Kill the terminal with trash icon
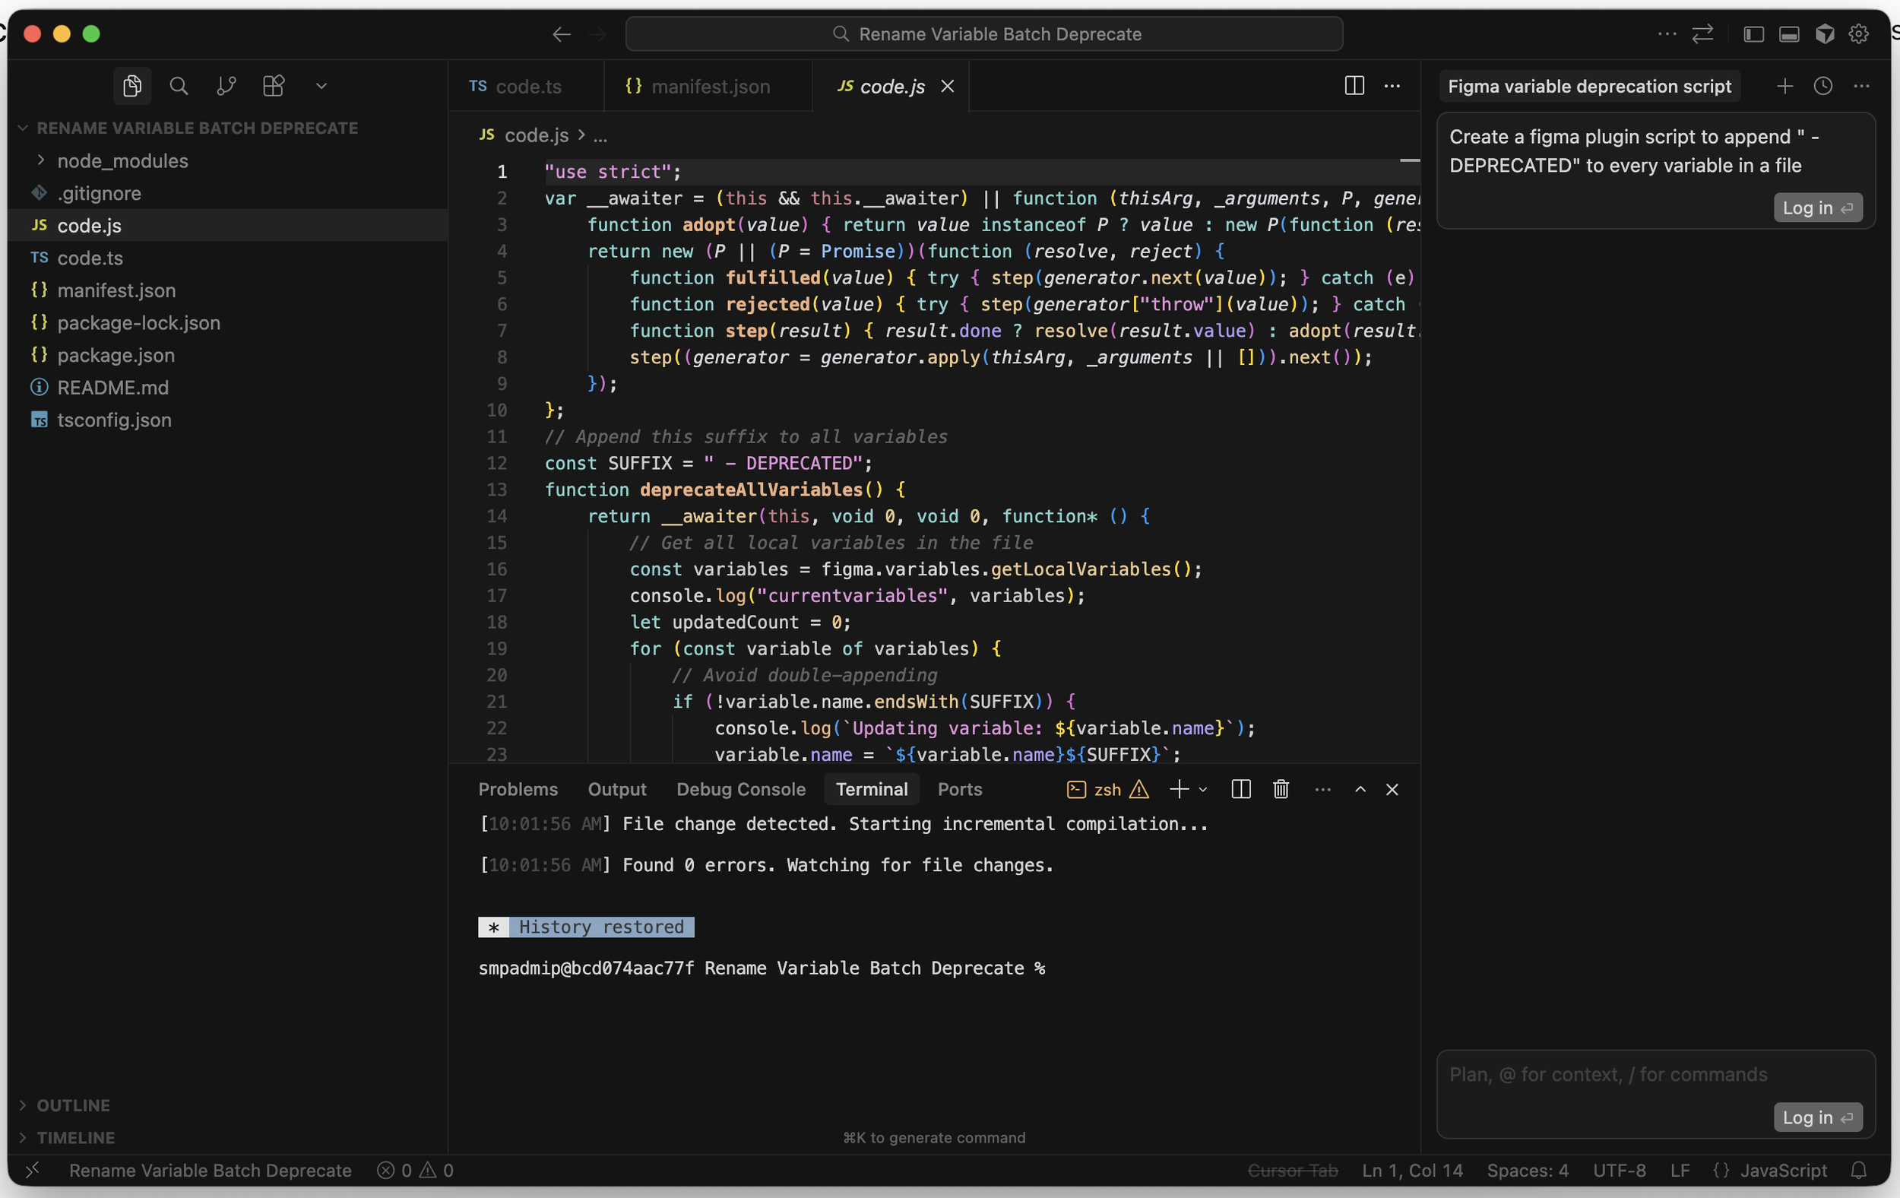1900x1198 pixels. pyautogui.click(x=1281, y=789)
